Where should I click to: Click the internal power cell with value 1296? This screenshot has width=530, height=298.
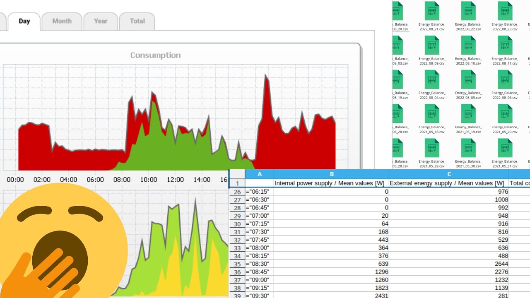pyautogui.click(x=331, y=272)
